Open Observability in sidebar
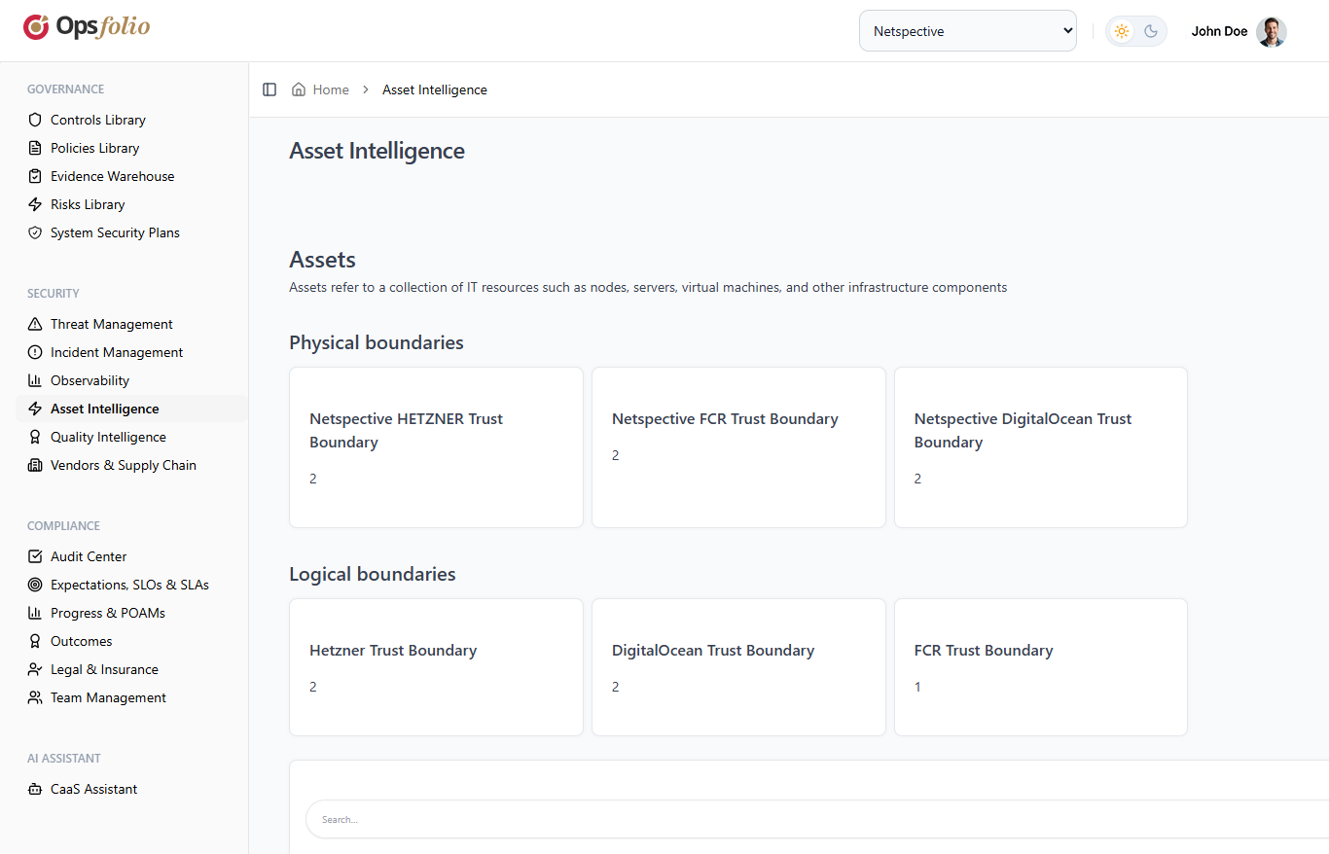Image resolution: width=1329 pixels, height=854 pixels. point(90,380)
